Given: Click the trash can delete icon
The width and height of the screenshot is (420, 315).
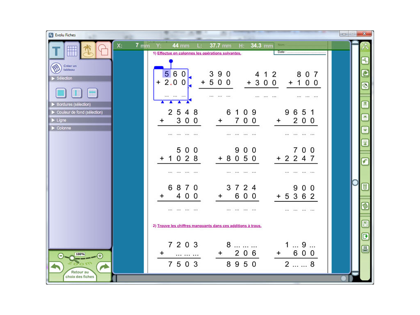Looking at the screenshot, I should click(x=365, y=187).
